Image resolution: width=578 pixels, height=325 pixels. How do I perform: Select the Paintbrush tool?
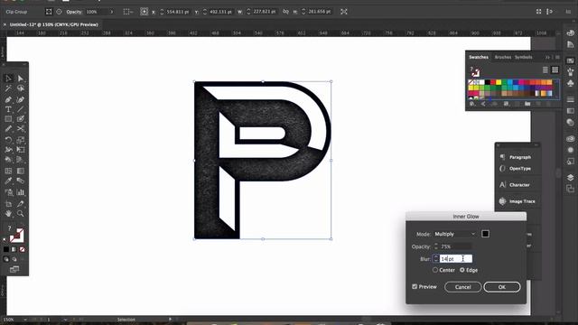click(20, 119)
